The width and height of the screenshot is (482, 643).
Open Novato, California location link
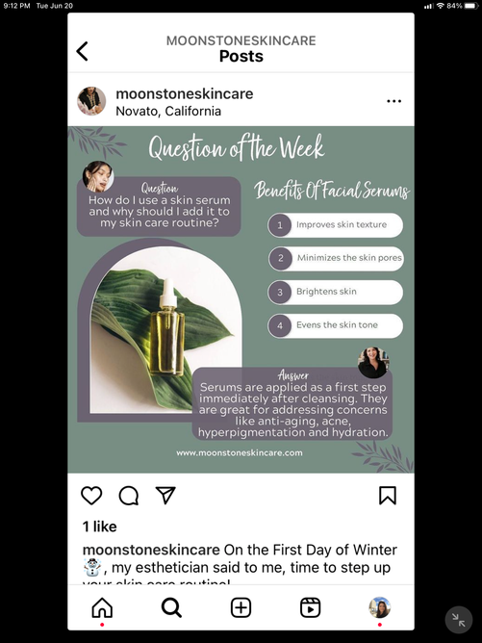[168, 111]
